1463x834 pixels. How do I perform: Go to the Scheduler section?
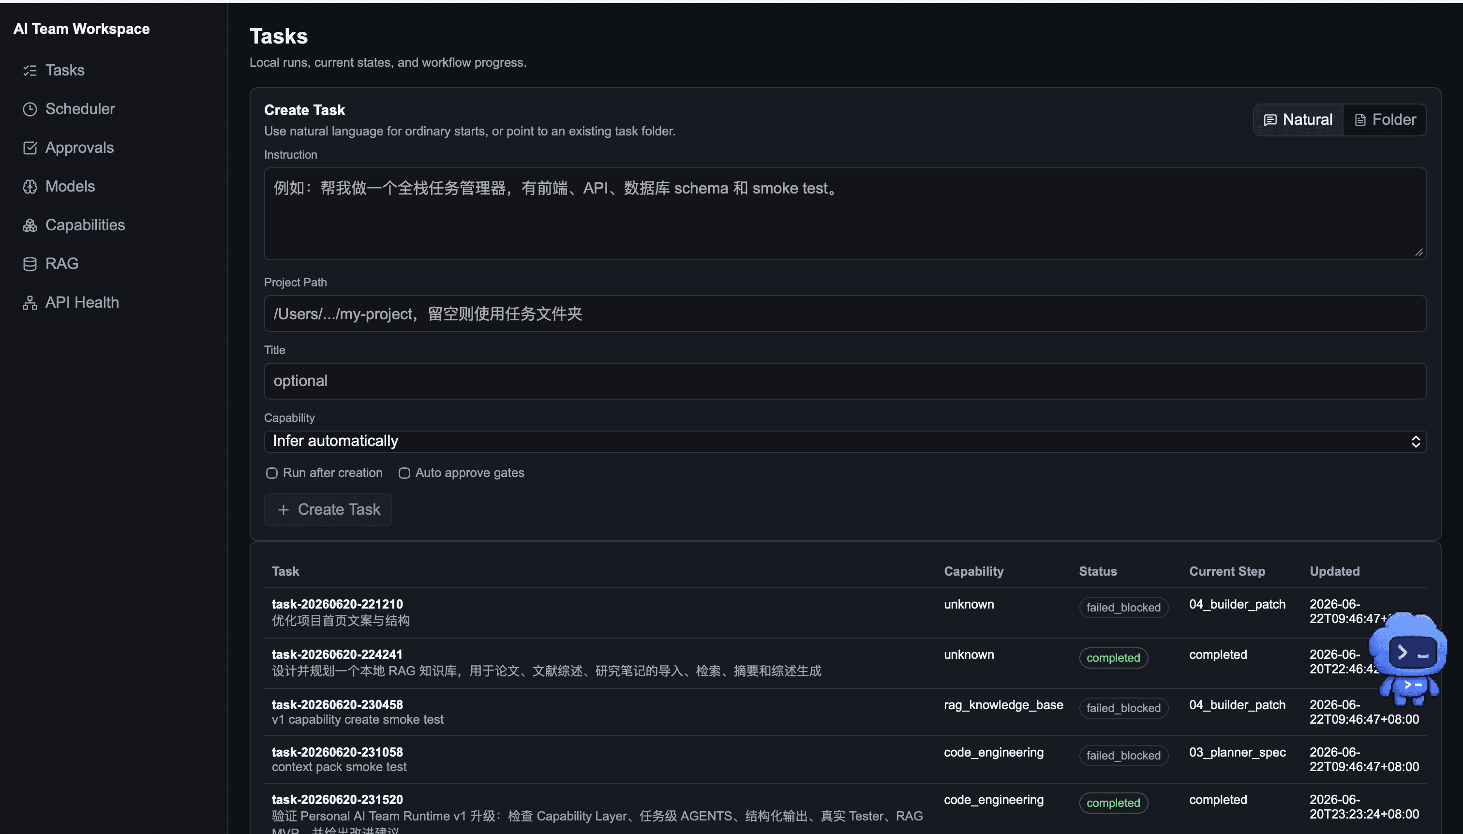(80, 109)
